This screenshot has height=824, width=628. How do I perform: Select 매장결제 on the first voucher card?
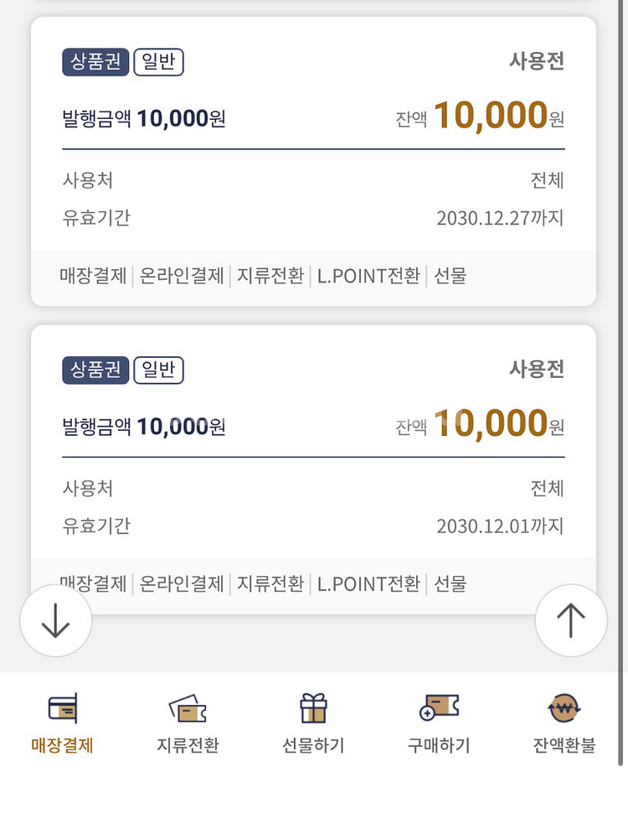click(x=93, y=276)
